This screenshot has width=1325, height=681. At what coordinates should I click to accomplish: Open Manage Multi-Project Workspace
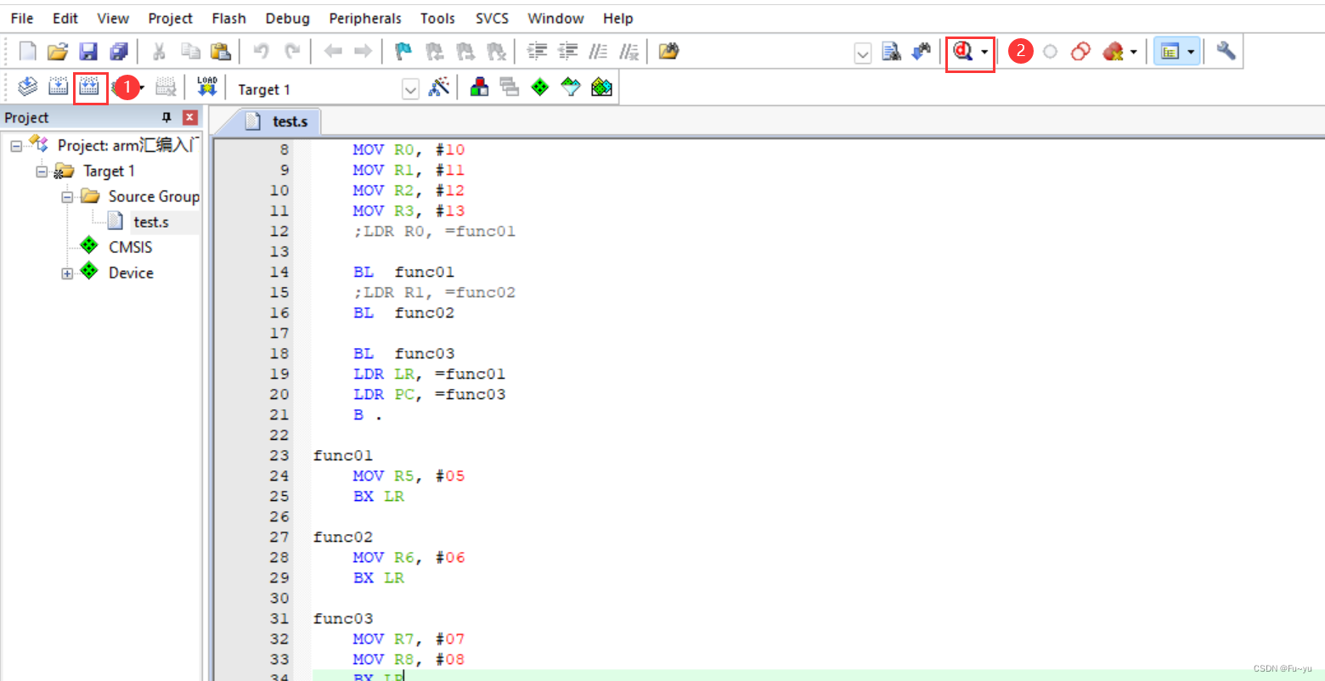[x=510, y=87]
